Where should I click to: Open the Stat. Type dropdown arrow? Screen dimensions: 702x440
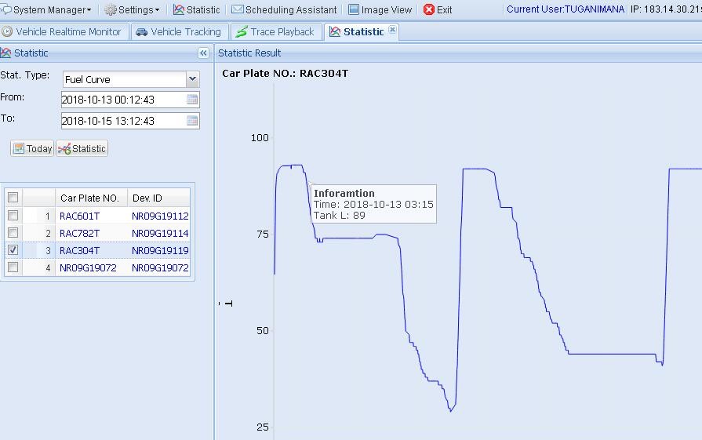pos(192,79)
